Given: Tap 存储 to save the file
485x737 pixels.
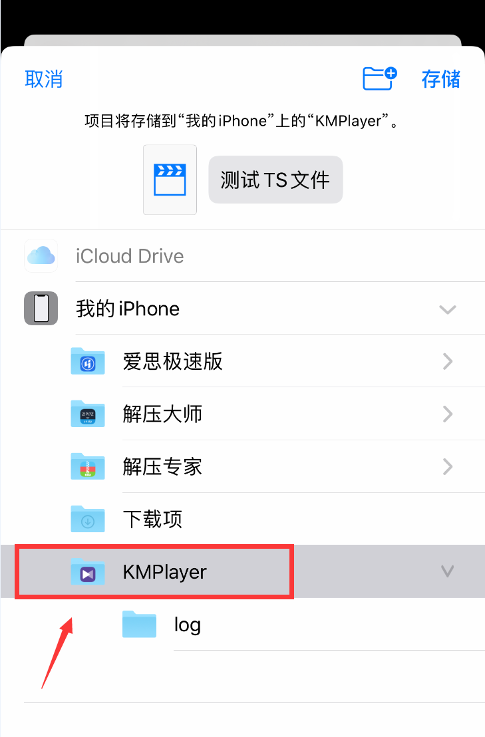Looking at the screenshot, I should (x=441, y=79).
